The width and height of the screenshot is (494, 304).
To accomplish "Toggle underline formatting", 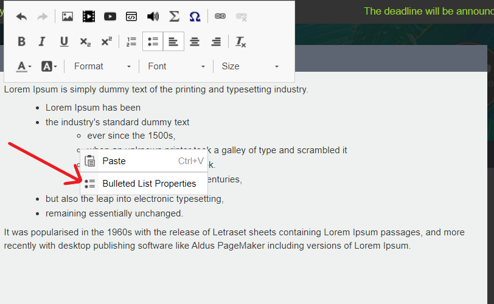I will pos(64,42).
